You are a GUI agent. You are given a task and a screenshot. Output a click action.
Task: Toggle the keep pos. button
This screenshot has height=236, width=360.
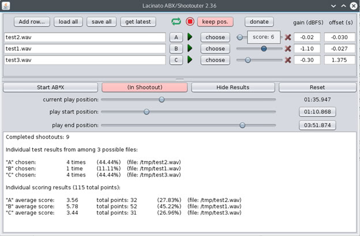215,22
